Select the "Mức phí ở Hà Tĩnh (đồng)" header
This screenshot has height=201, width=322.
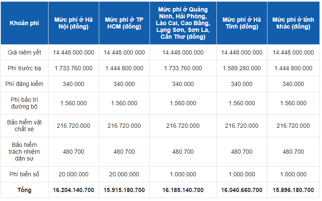(241, 23)
